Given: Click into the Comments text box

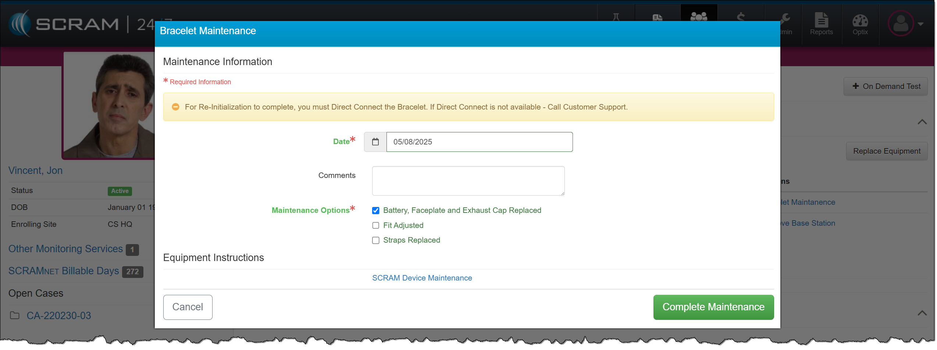Looking at the screenshot, I should click(x=468, y=181).
